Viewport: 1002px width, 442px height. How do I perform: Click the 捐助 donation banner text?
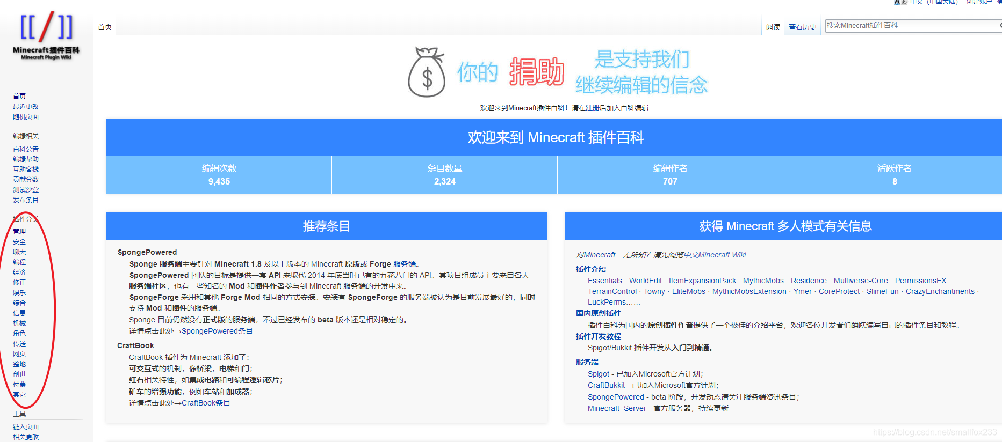click(537, 72)
